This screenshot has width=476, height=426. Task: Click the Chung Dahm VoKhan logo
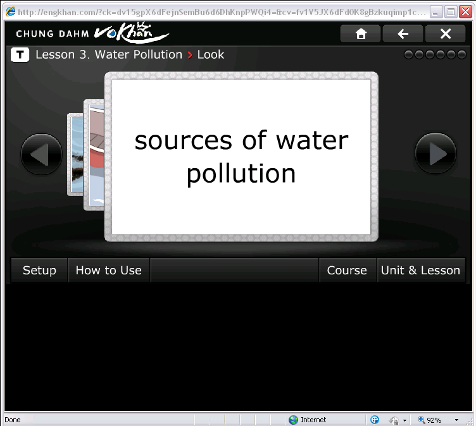click(x=92, y=33)
